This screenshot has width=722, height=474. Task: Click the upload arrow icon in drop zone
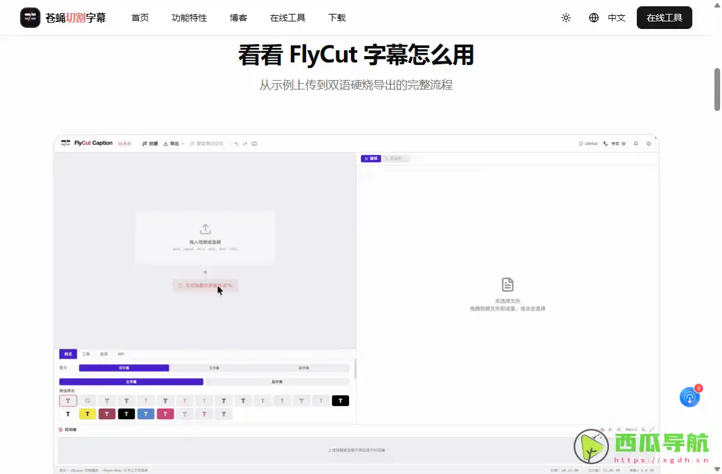[x=205, y=229]
